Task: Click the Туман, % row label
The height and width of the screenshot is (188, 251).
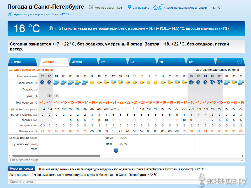Action: point(31,96)
